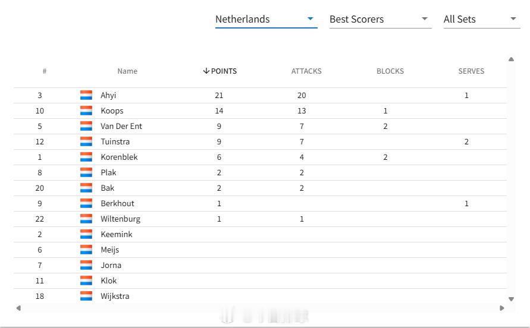Click the scroll up arrow icon
The width and height of the screenshot is (530, 328).
511,59
